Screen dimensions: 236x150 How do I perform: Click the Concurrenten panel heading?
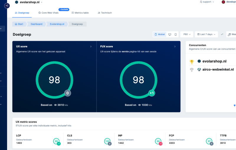[x=197, y=45]
